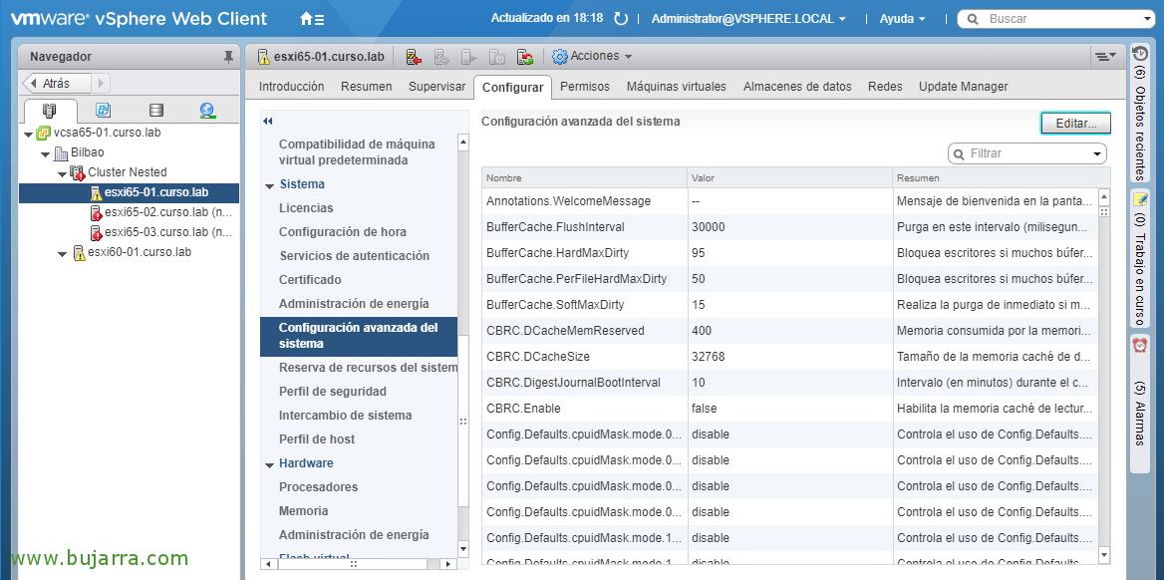Click the Editar button
This screenshot has height=580, width=1164.
pos(1075,124)
